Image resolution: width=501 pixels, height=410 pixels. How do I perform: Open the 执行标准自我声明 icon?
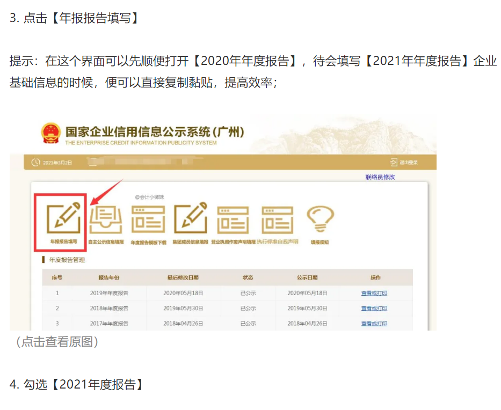tap(277, 219)
